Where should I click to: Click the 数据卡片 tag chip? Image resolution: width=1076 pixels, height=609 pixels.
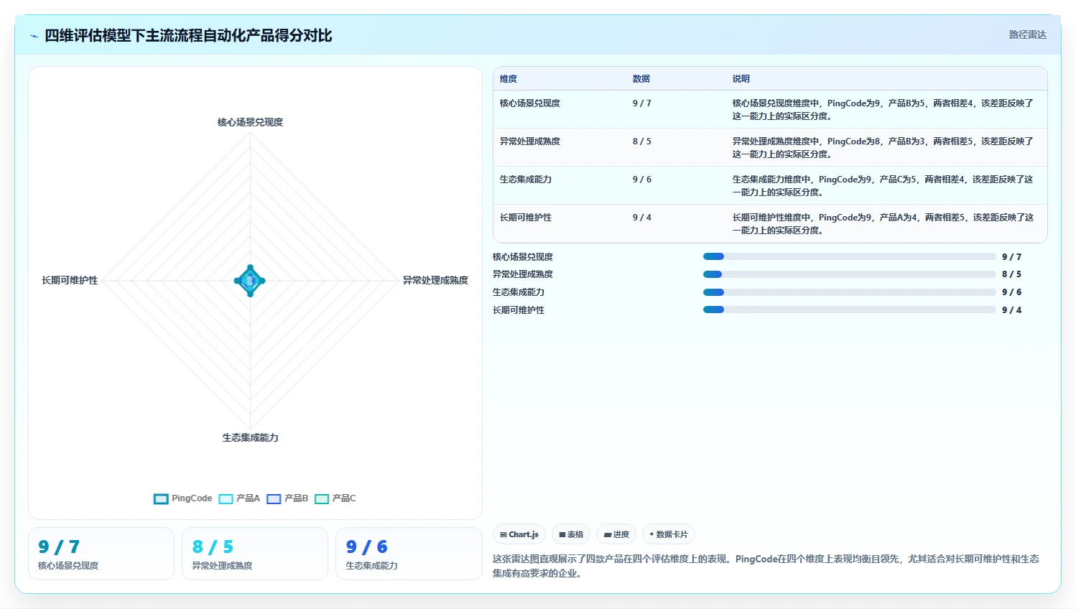[669, 534]
